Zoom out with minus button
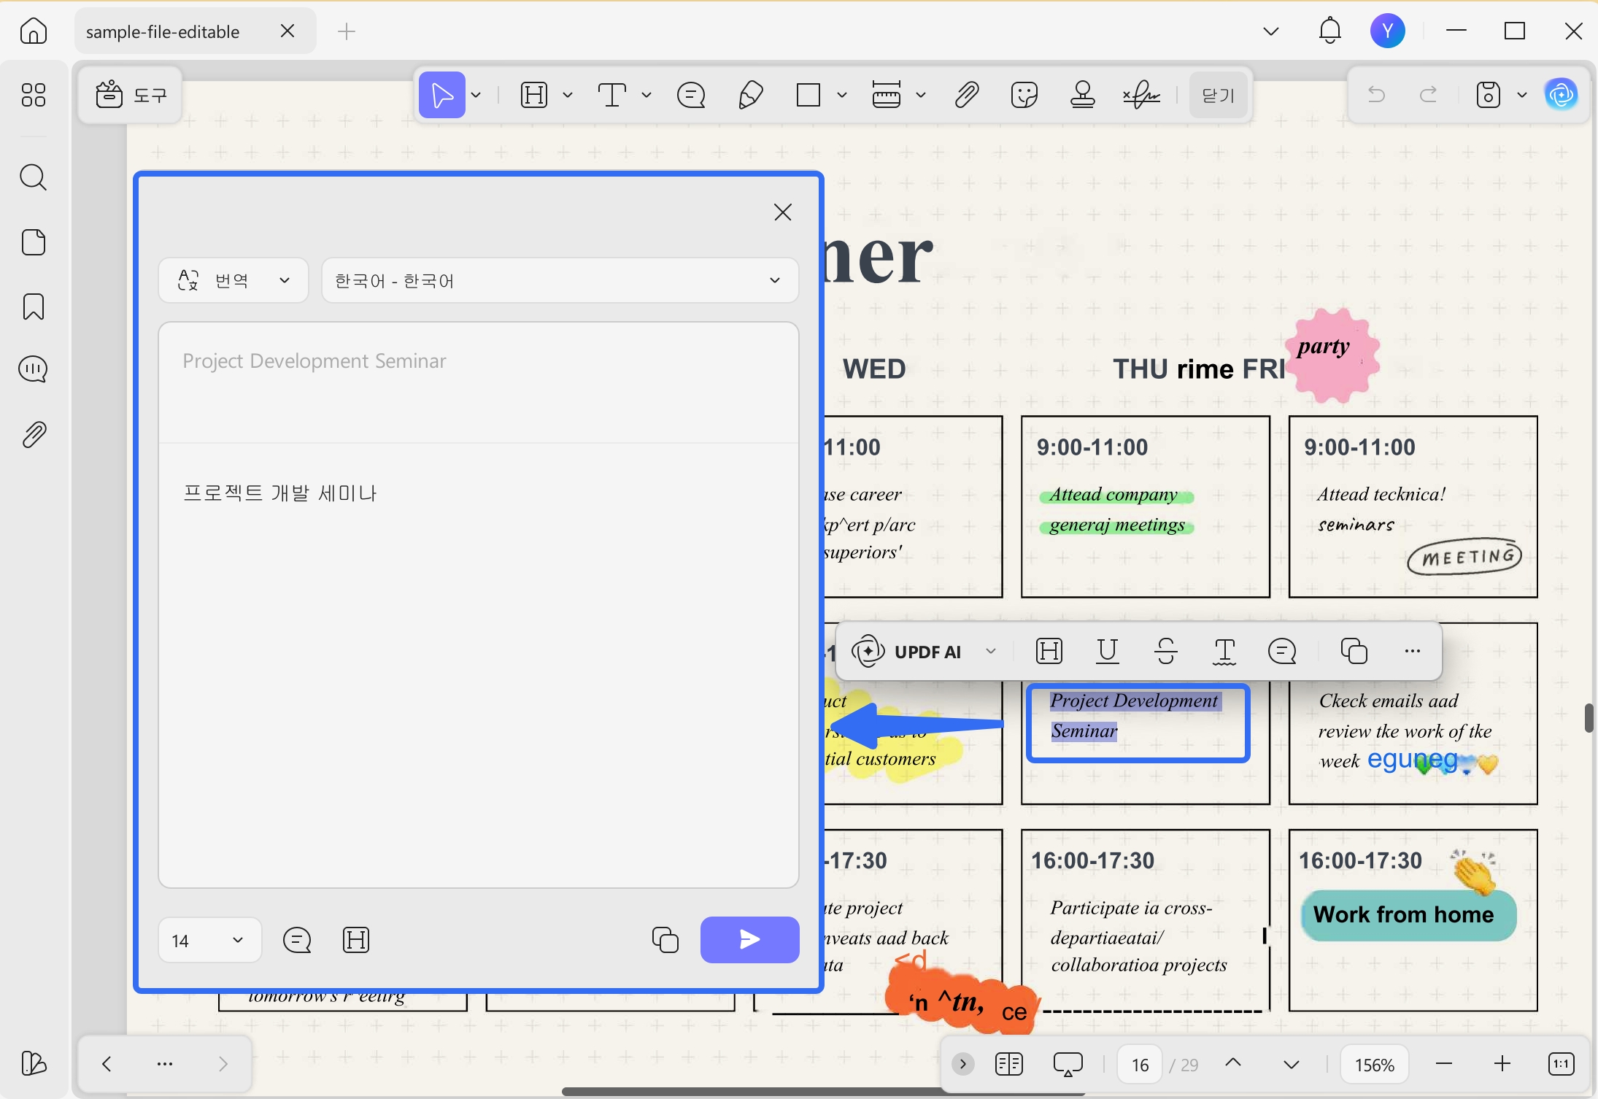The width and height of the screenshot is (1598, 1099). 1443,1065
